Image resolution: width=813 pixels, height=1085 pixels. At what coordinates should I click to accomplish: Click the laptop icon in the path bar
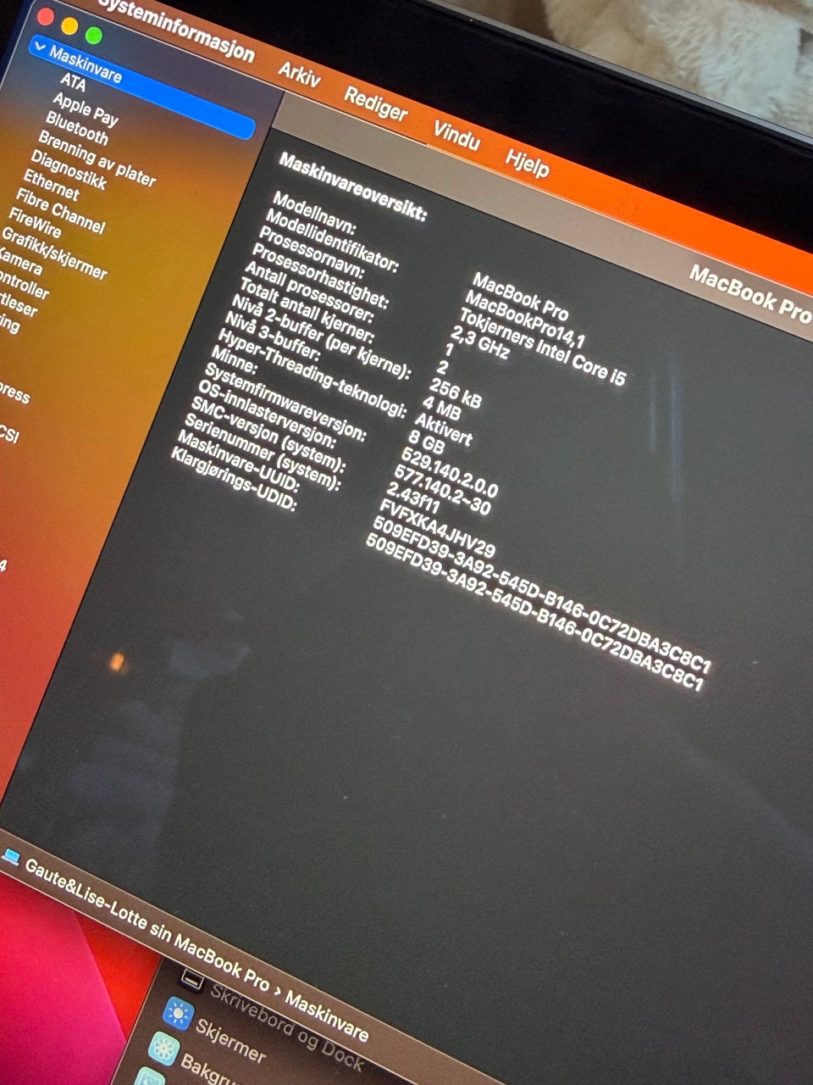tap(9, 856)
